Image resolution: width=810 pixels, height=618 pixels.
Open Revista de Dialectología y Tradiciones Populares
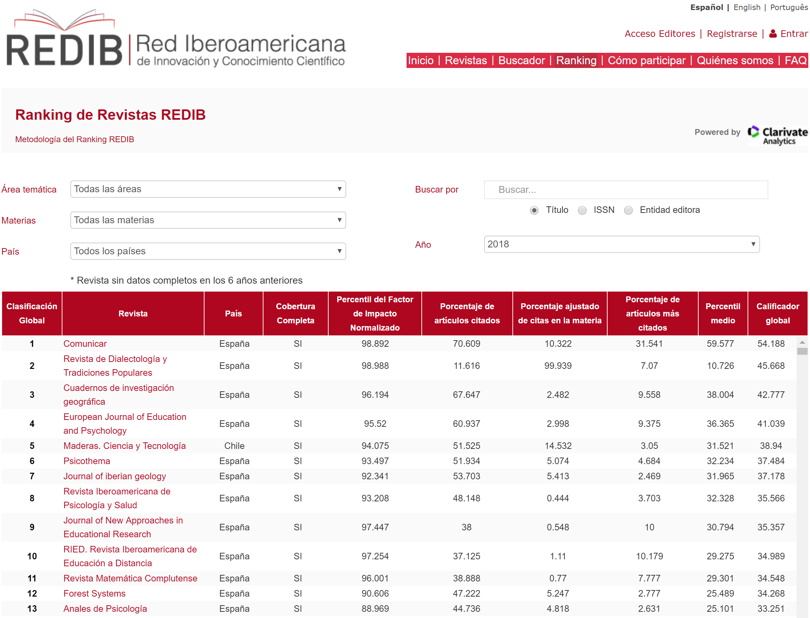[115, 366]
